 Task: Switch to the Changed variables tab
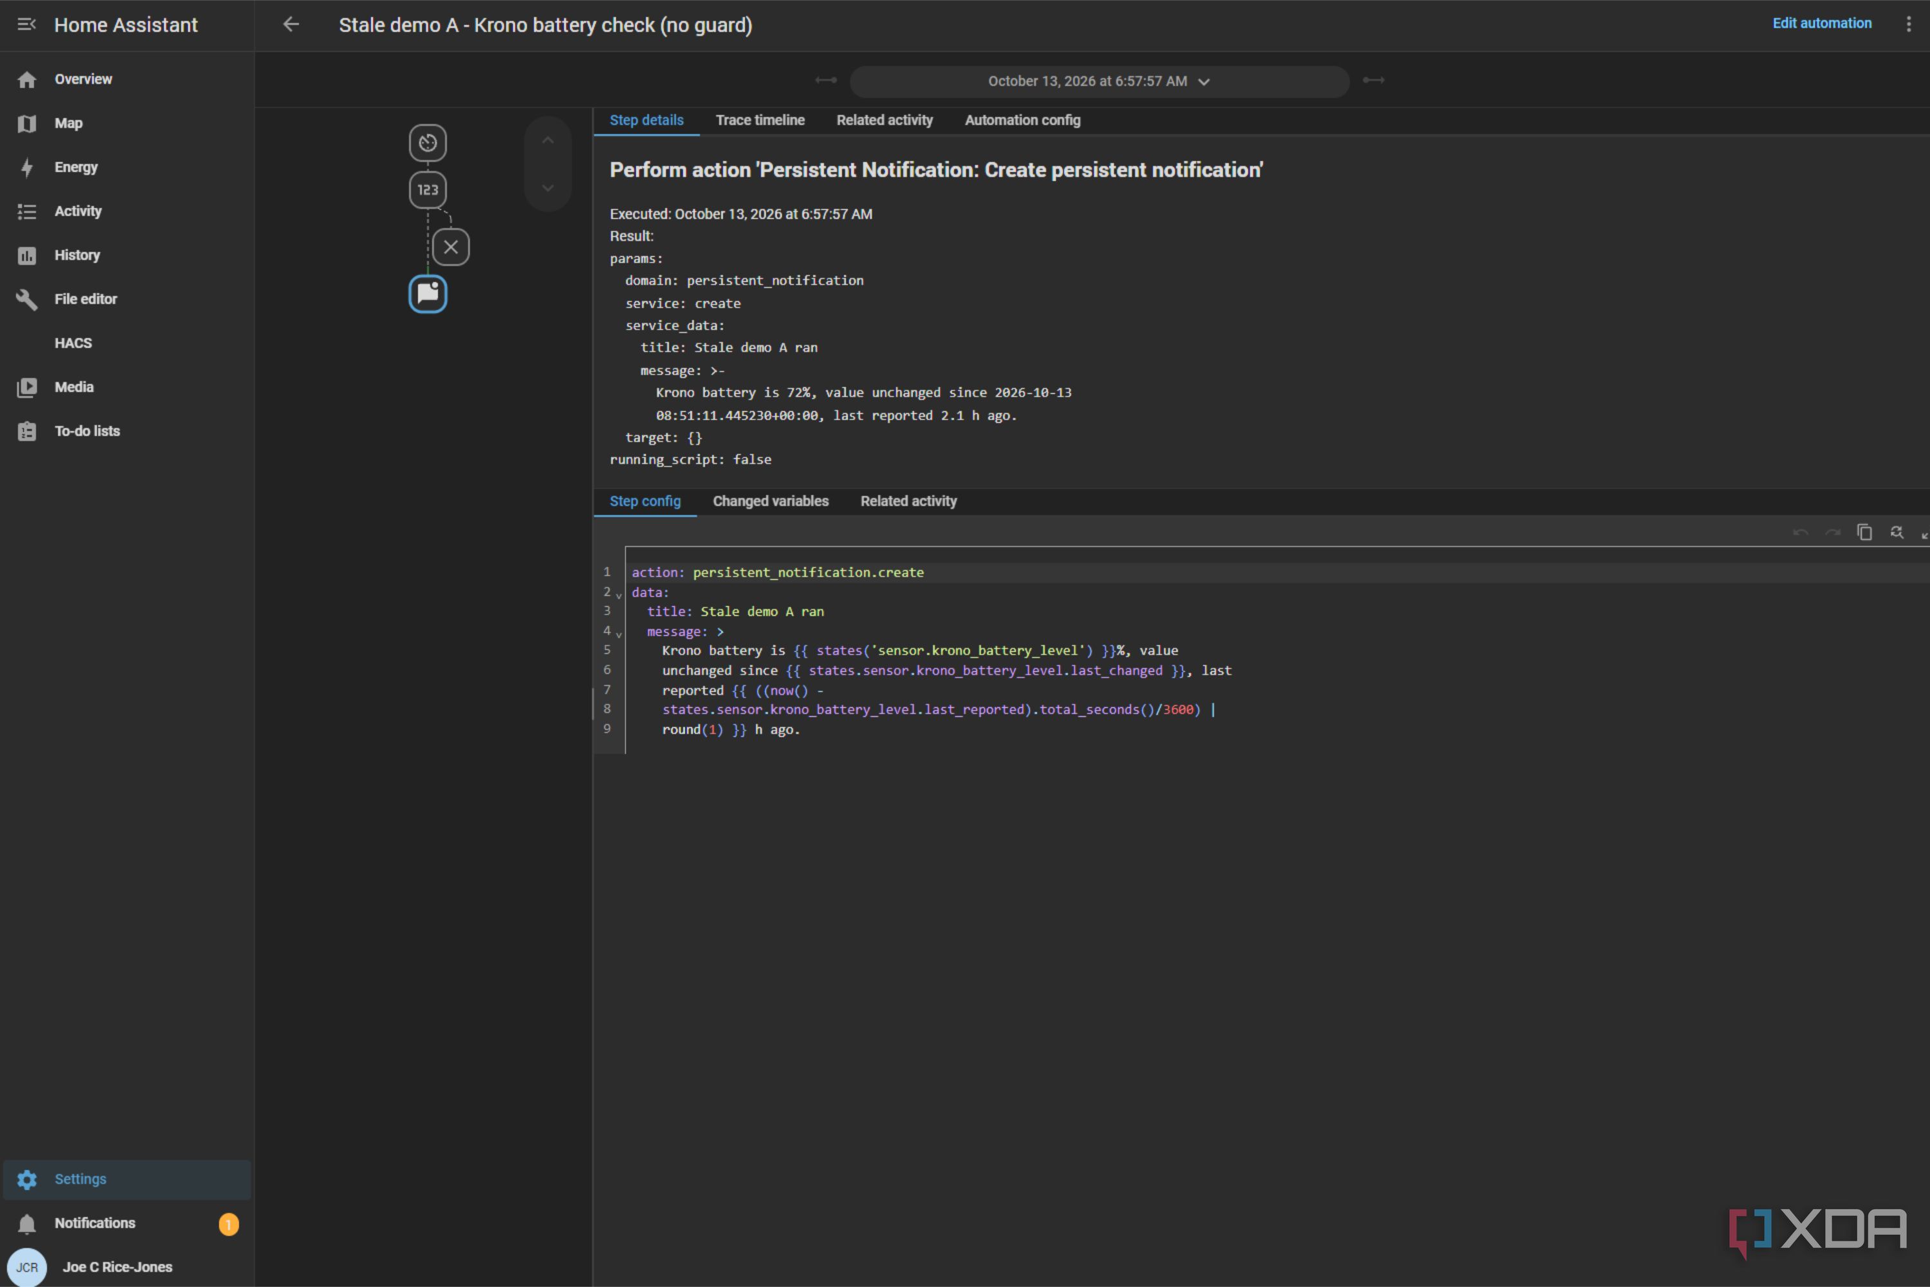(770, 501)
